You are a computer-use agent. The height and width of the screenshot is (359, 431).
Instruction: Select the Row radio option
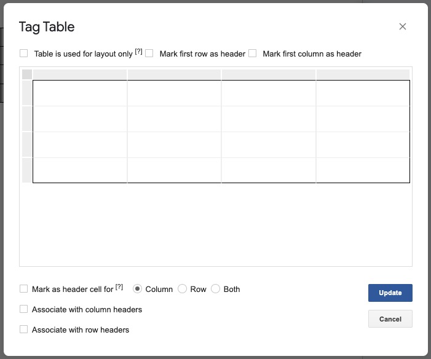(182, 289)
